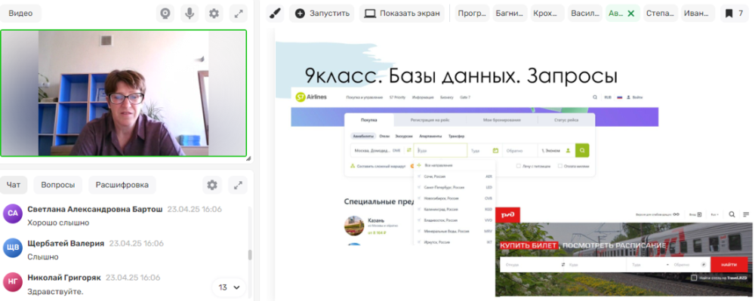Viewport: 755px width, 301px height.
Task: Switch to the Вопросы tab
Action: 58,185
